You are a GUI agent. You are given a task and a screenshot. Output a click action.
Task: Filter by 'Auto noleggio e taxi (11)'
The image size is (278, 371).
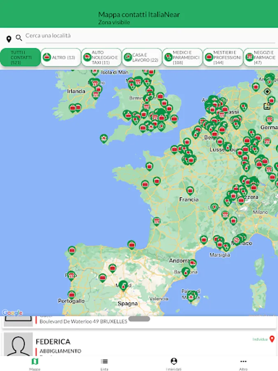tap(101, 57)
